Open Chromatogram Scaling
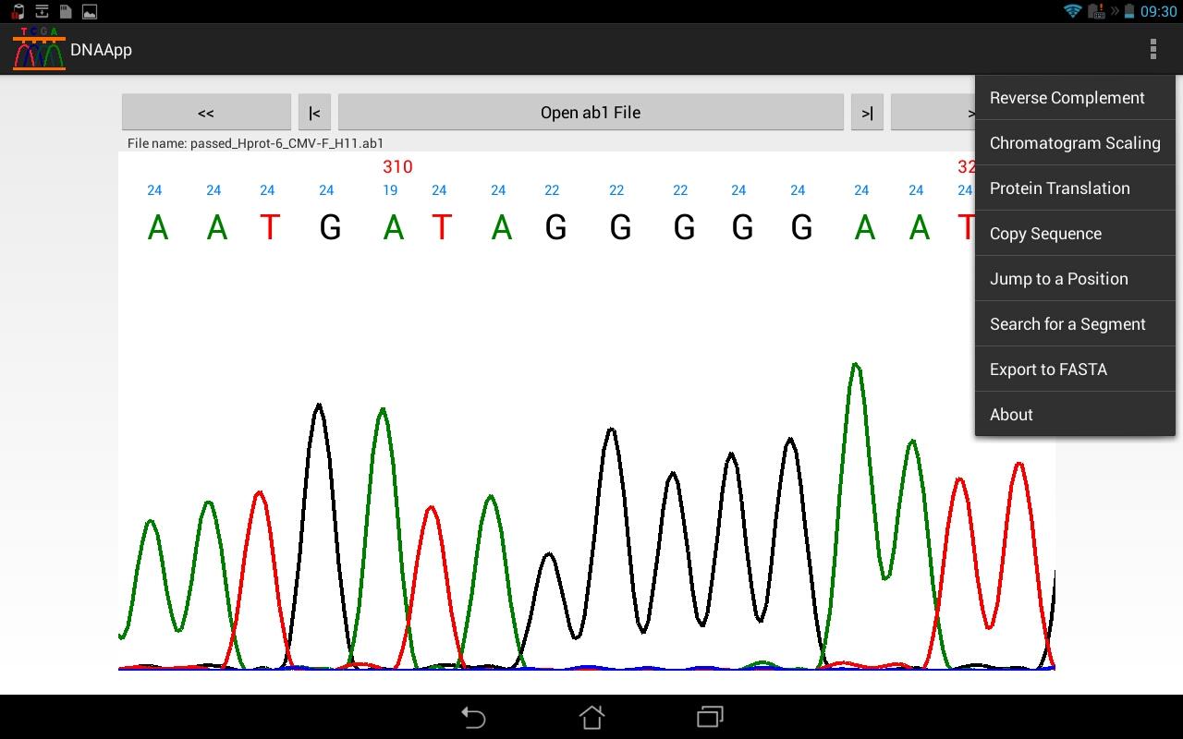Screen dimensions: 1183x739 [1075, 142]
